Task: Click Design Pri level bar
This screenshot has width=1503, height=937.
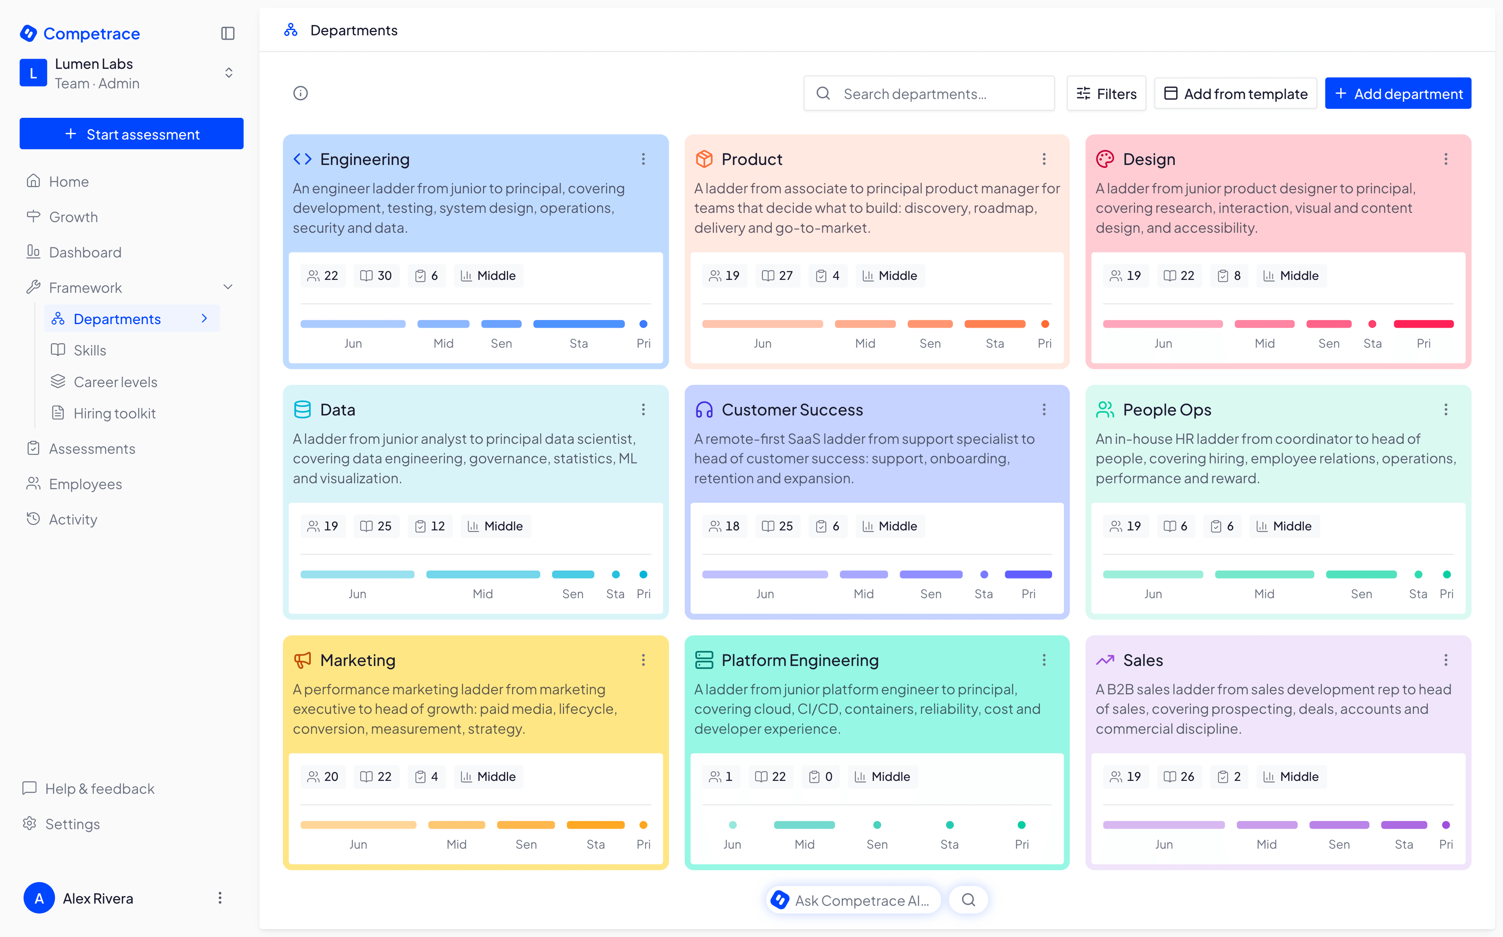Action: coord(1423,324)
